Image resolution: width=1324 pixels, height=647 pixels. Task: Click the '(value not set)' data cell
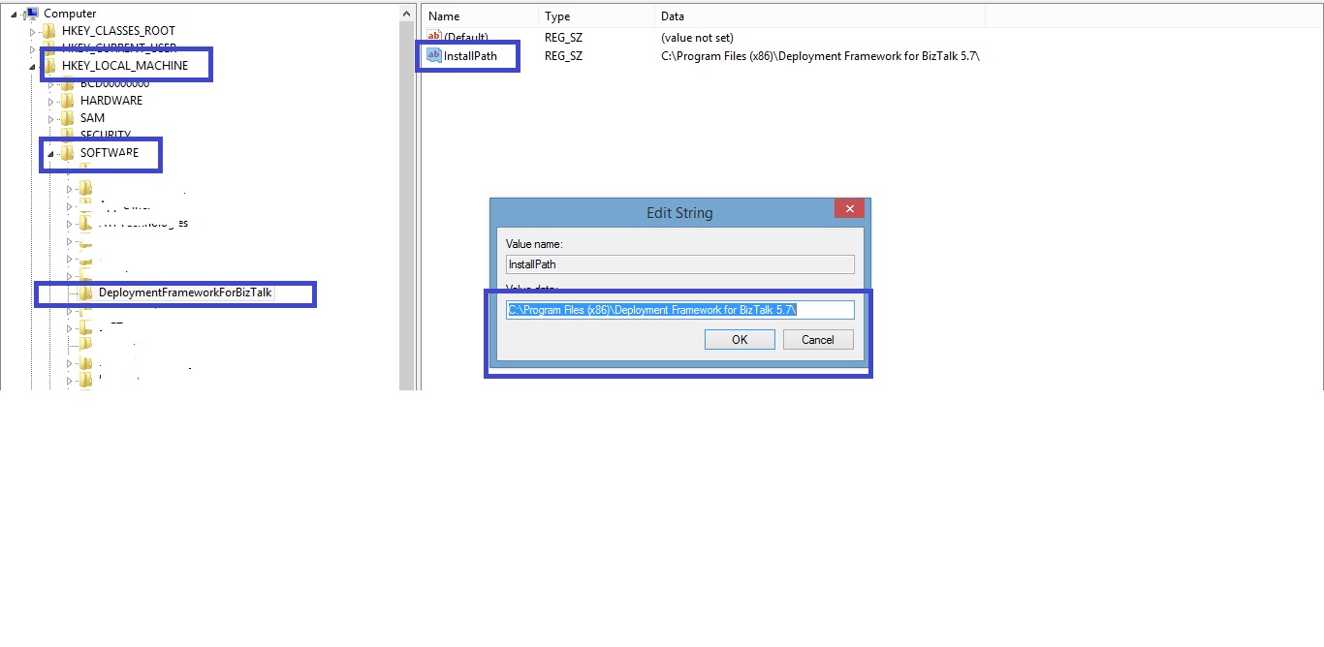click(x=698, y=37)
